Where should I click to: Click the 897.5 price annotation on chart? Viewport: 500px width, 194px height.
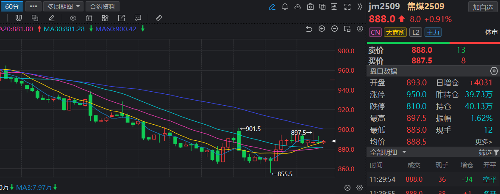[x=302, y=133]
